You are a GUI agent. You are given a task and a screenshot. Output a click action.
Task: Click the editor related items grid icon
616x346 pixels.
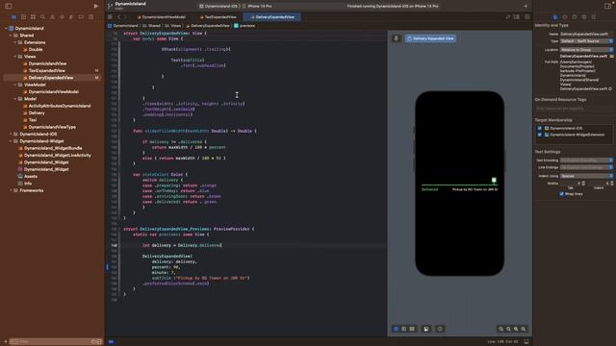(110, 17)
